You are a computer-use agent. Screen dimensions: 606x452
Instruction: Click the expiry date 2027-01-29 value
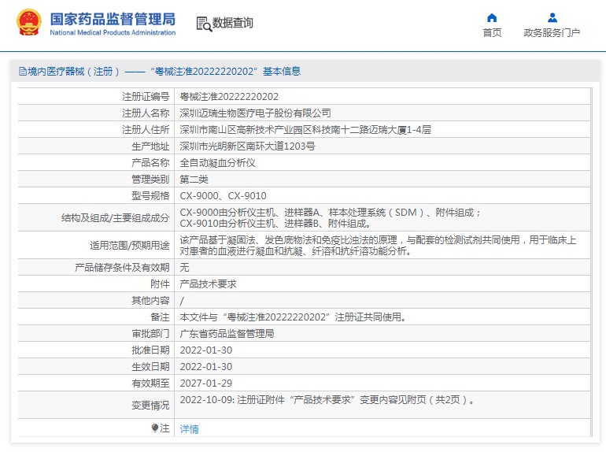click(206, 383)
